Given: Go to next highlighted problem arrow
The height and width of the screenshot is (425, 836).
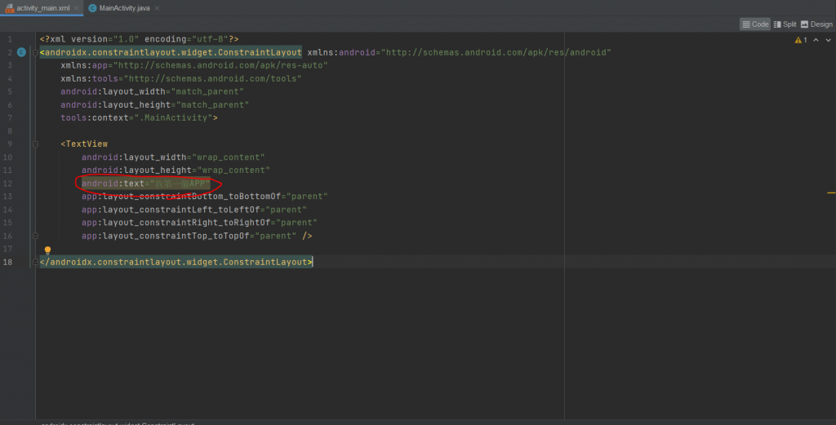Looking at the screenshot, I should (x=828, y=40).
